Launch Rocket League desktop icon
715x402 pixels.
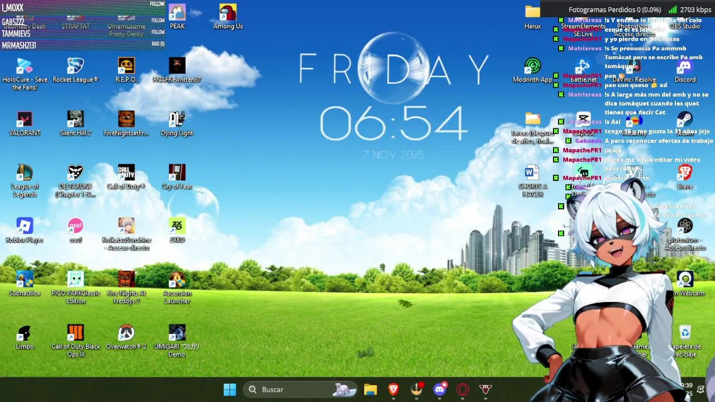tap(75, 70)
